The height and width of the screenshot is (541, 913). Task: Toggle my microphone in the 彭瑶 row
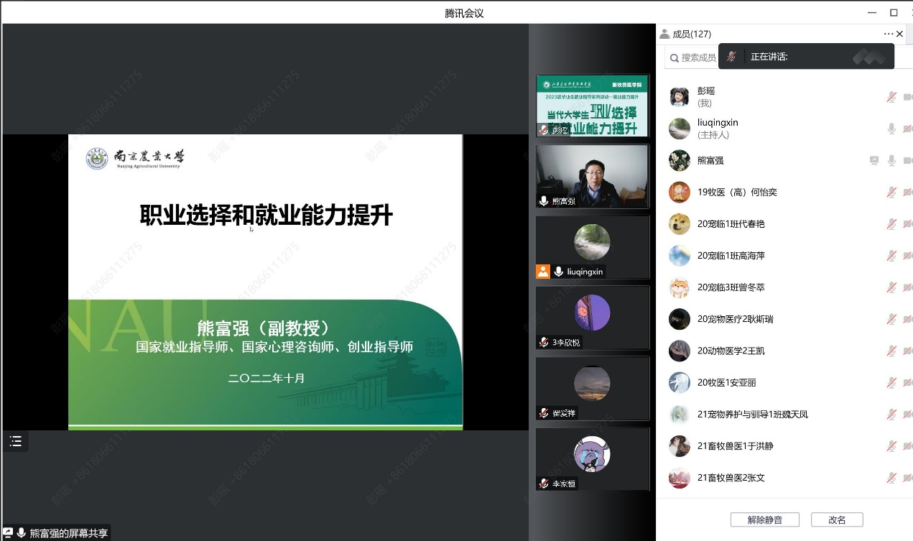(x=891, y=97)
